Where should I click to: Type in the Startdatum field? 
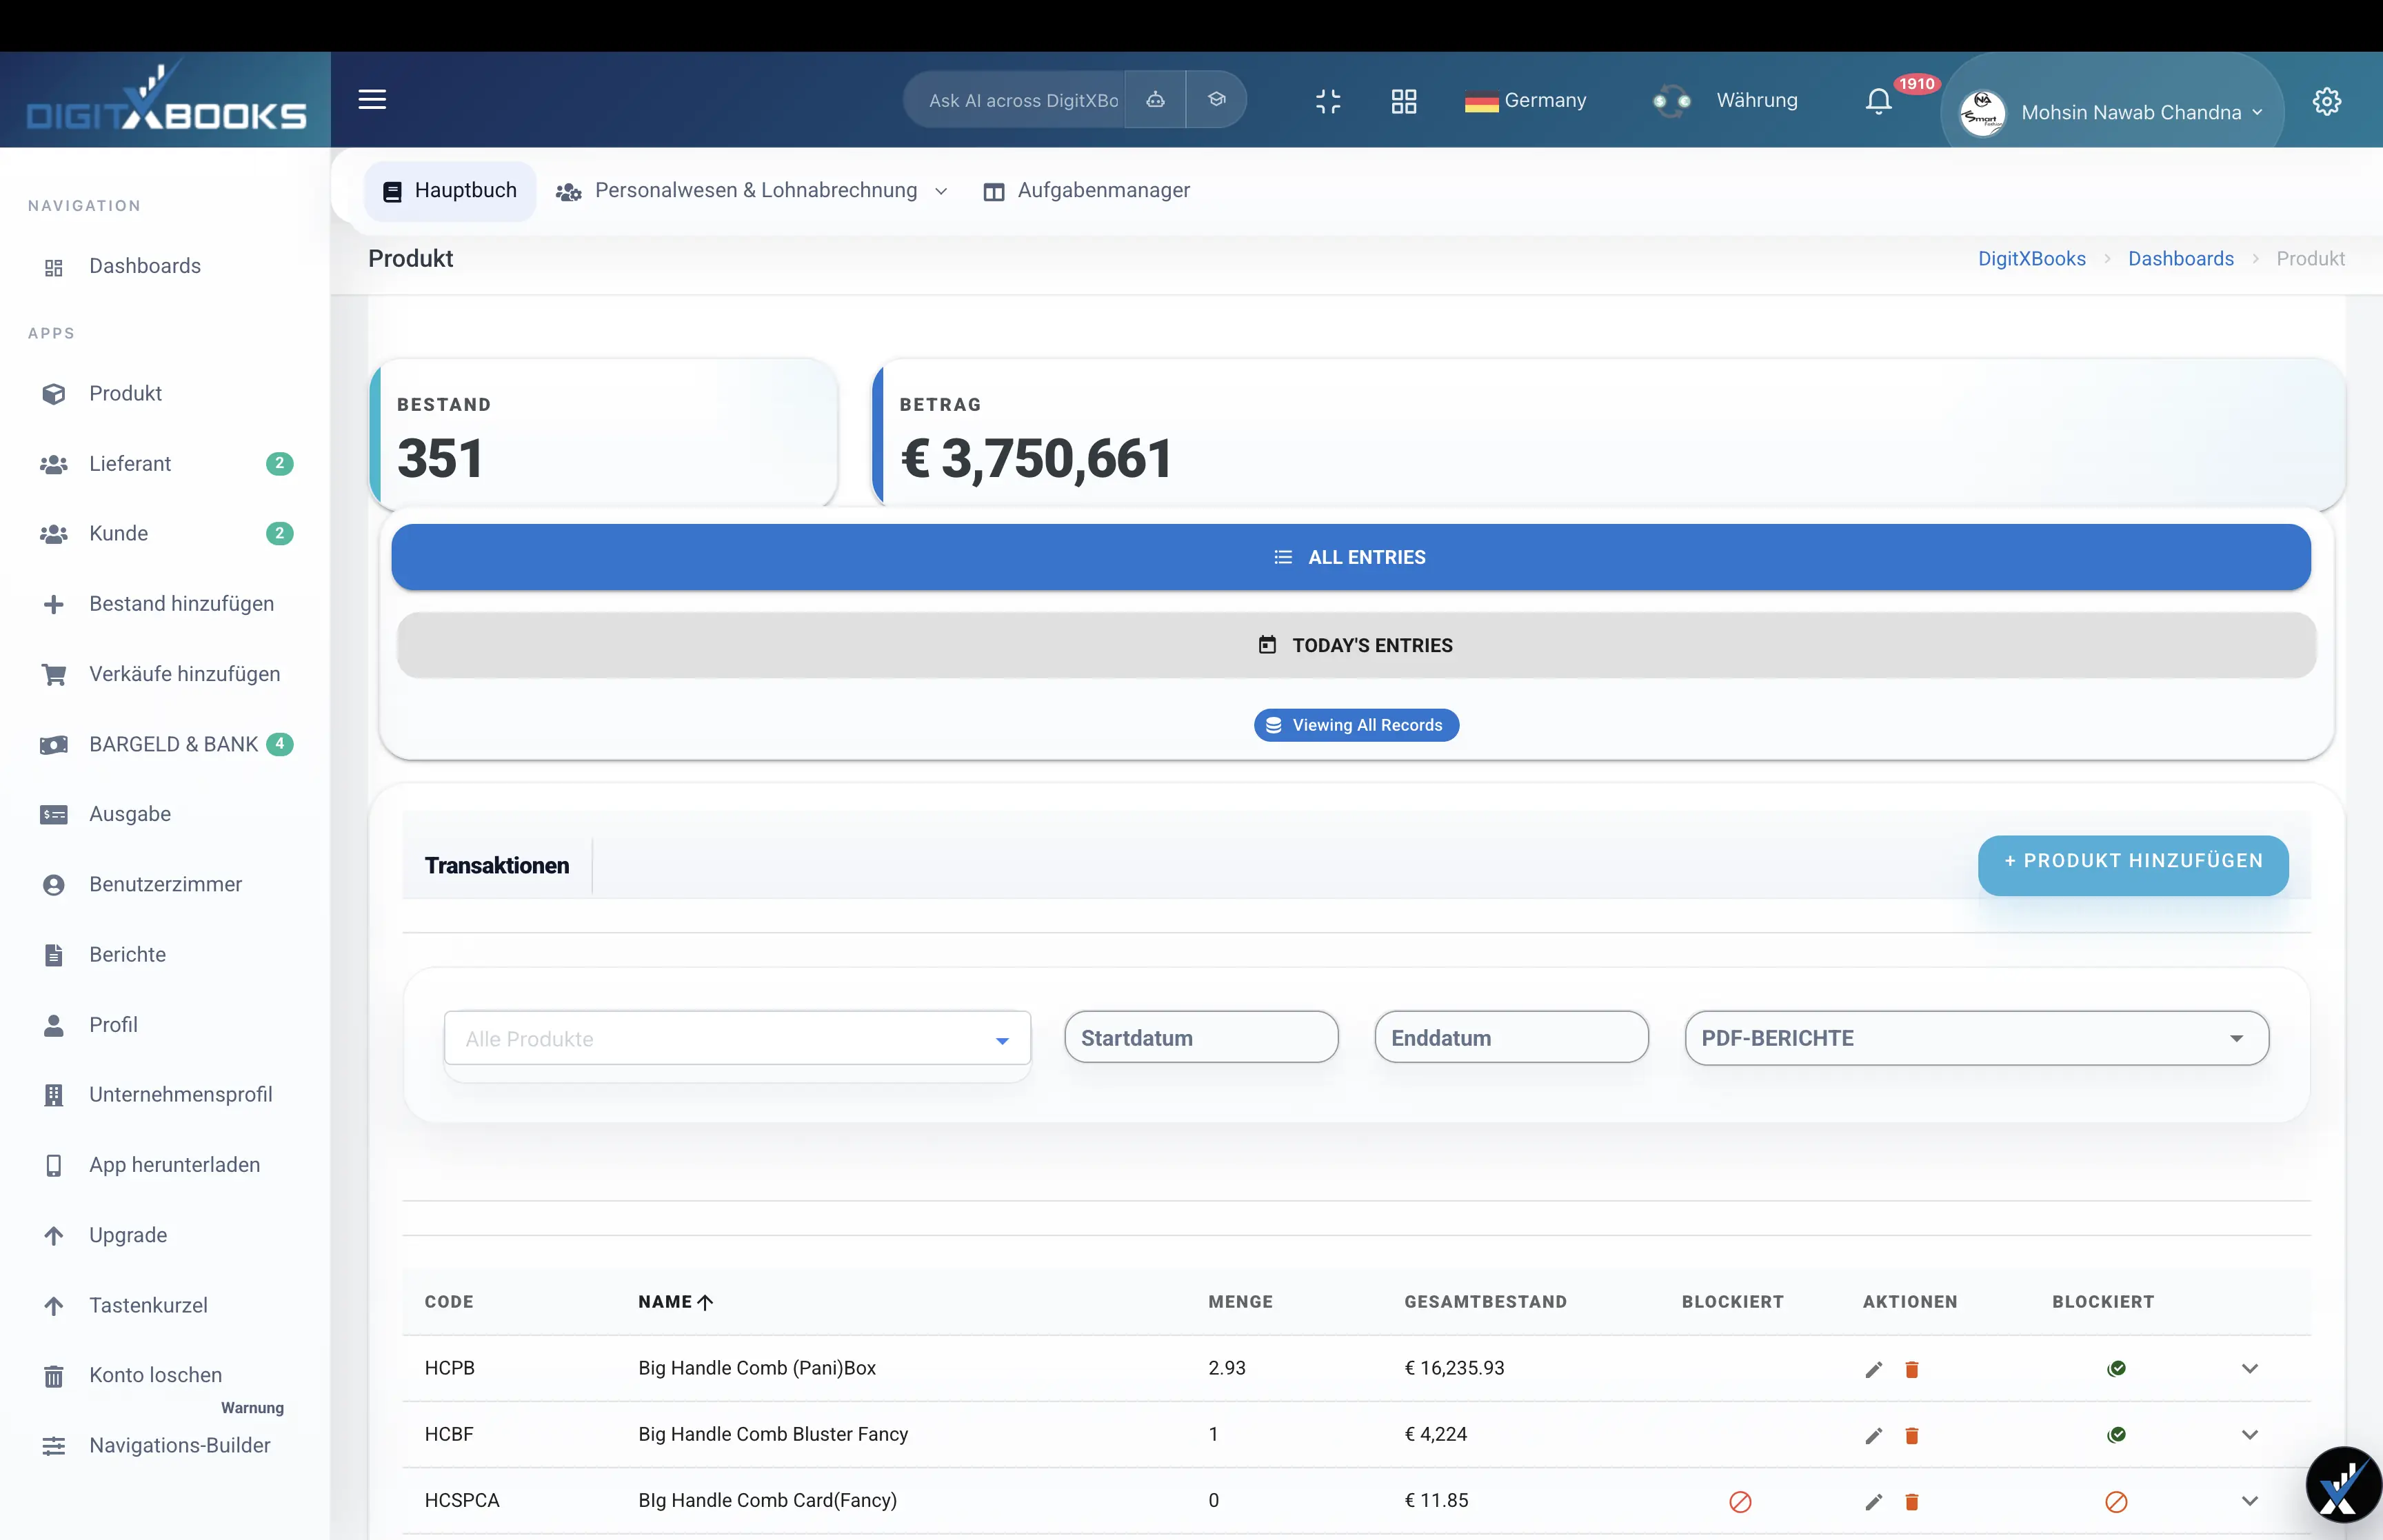click(1200, 1038)
